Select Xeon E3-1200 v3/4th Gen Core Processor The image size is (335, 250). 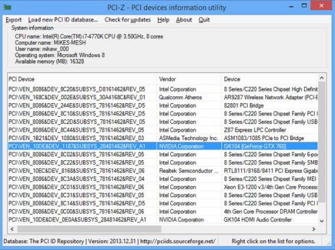[271, 187]
